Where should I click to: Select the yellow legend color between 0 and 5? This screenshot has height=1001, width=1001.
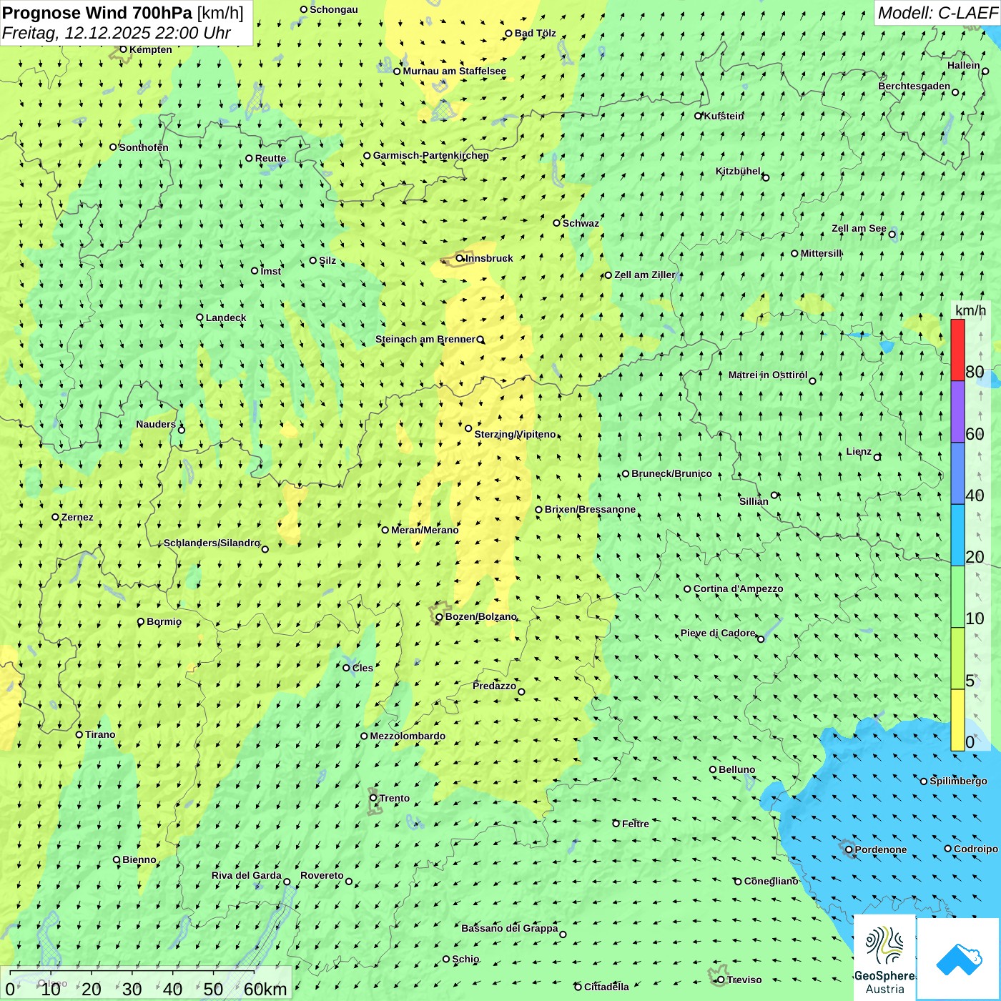click(x=957, y=720)
